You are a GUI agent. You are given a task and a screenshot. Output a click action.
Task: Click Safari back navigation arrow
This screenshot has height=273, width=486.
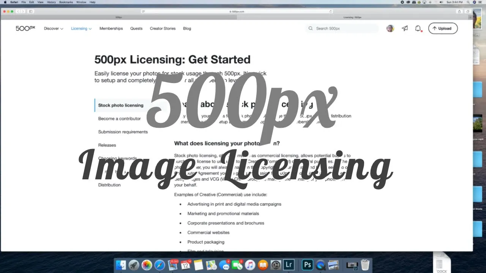click(x=18, y=11)
